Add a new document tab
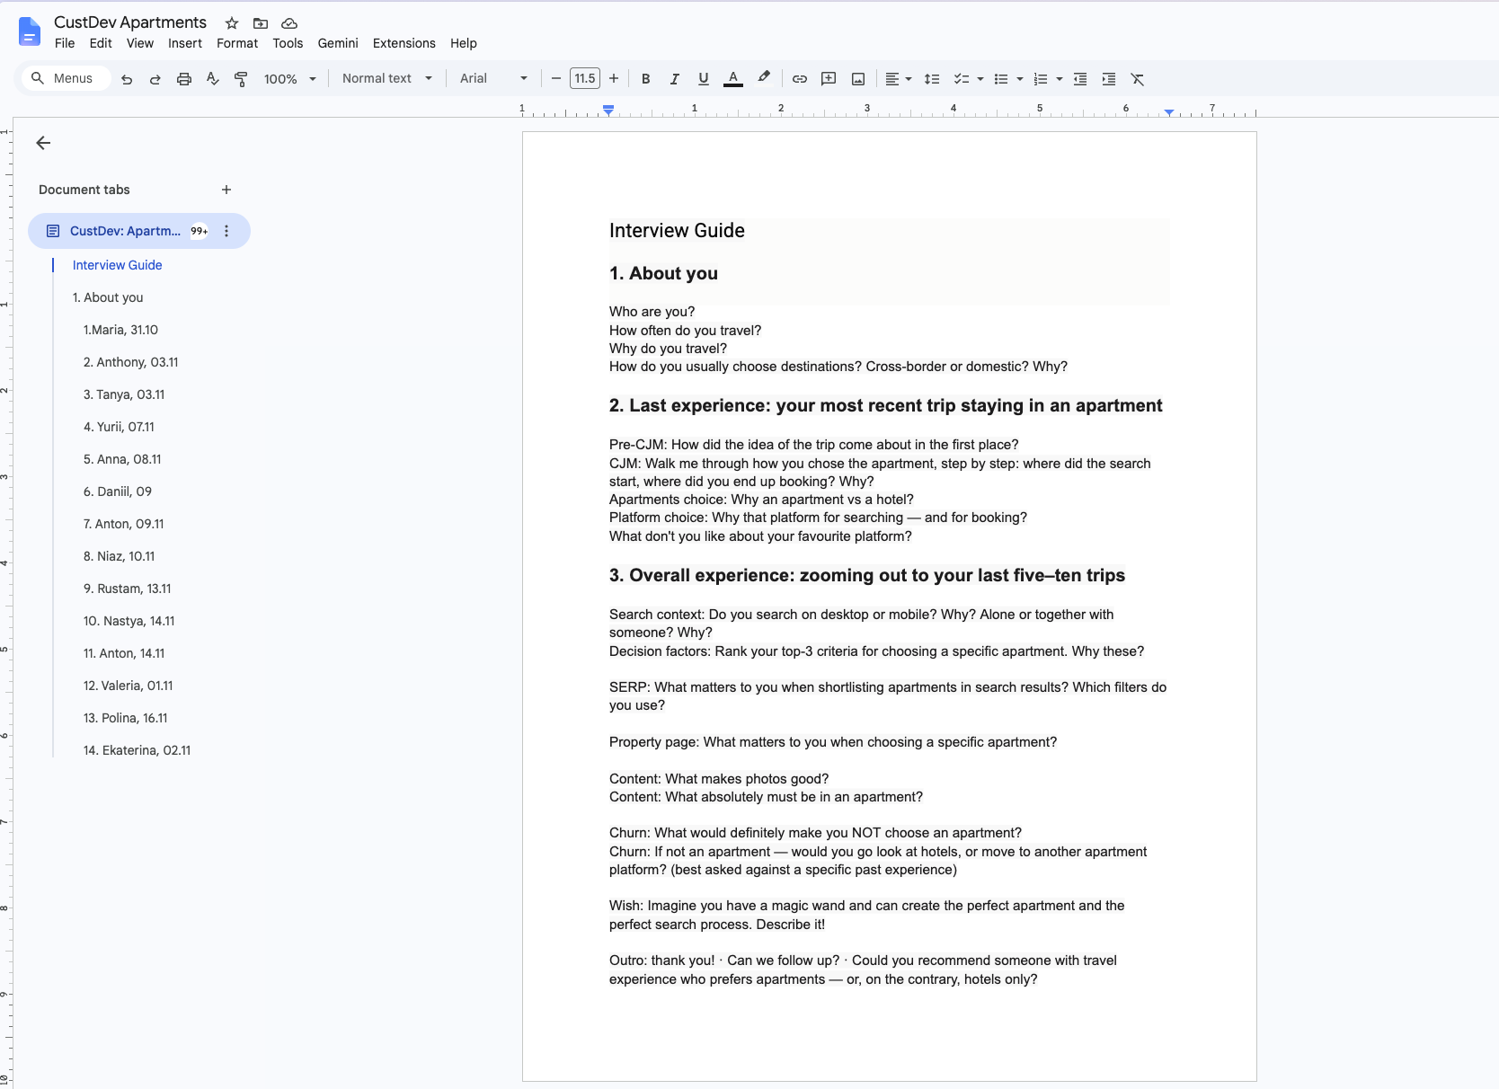 (x=226, y=190)
